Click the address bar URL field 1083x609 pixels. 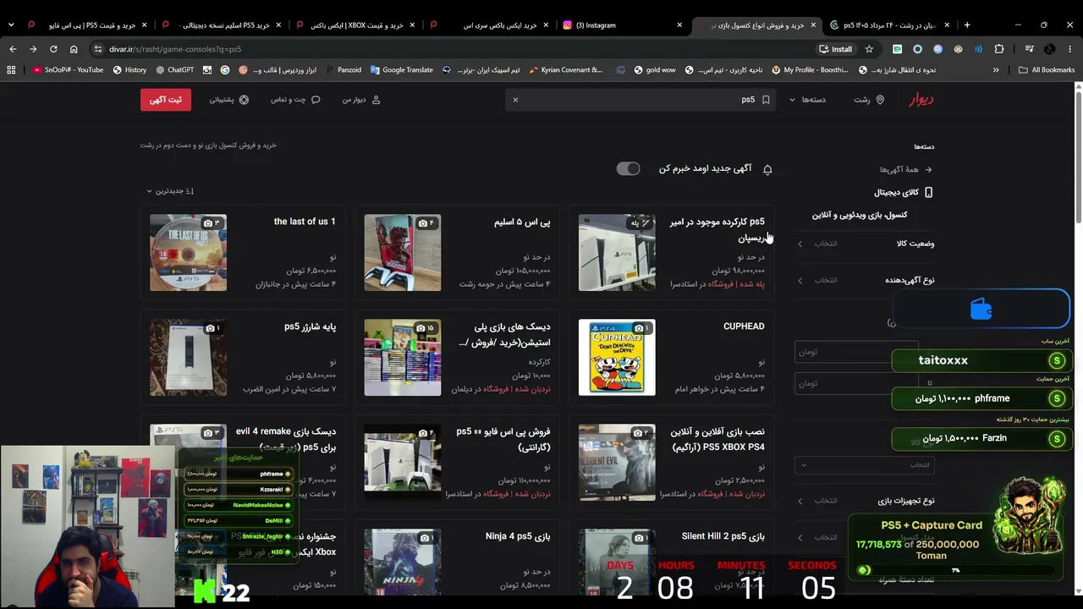pos(457,49)
